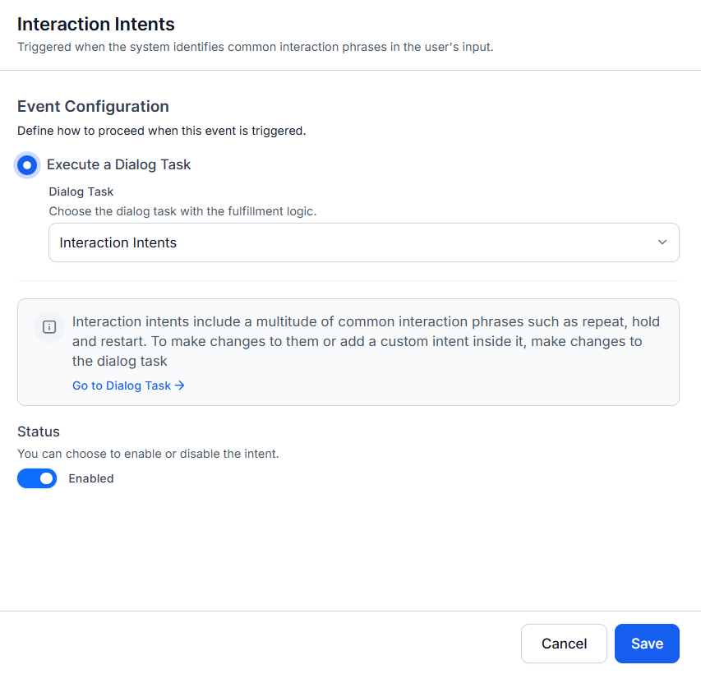Click the Dialog Task field label
This screenshot has width=701, height=674.
click(81, 192)
